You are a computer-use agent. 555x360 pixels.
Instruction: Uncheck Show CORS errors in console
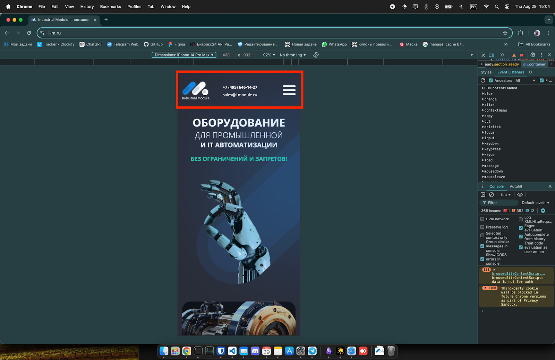pyautogui.click(x=482, y=259)
